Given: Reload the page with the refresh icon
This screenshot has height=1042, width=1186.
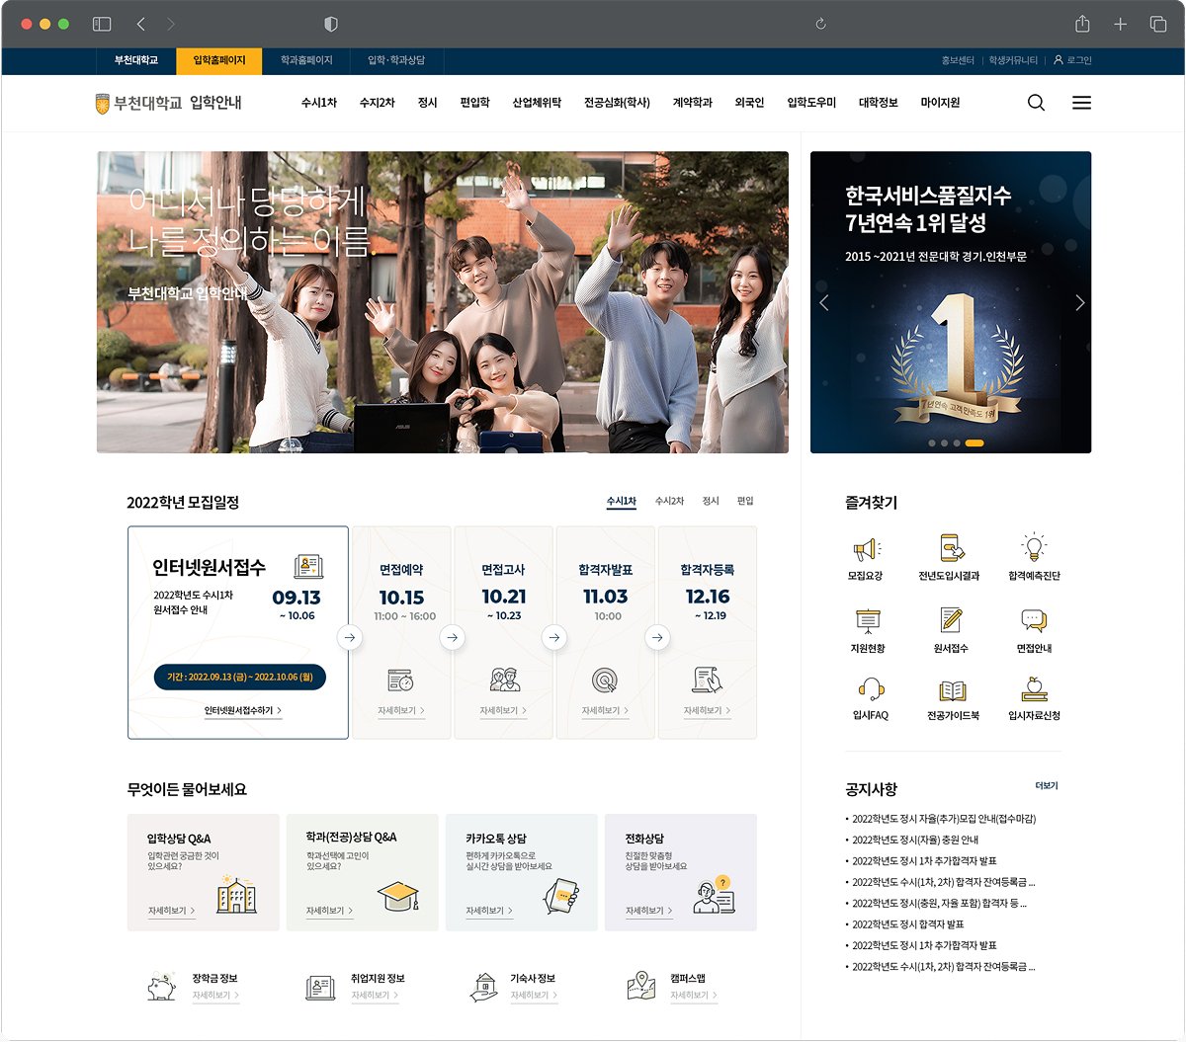Looking at the screenshot, I should tap(820, 24).
